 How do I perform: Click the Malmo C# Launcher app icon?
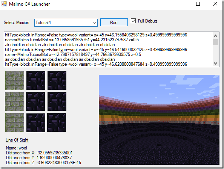(x=4, y=4)
